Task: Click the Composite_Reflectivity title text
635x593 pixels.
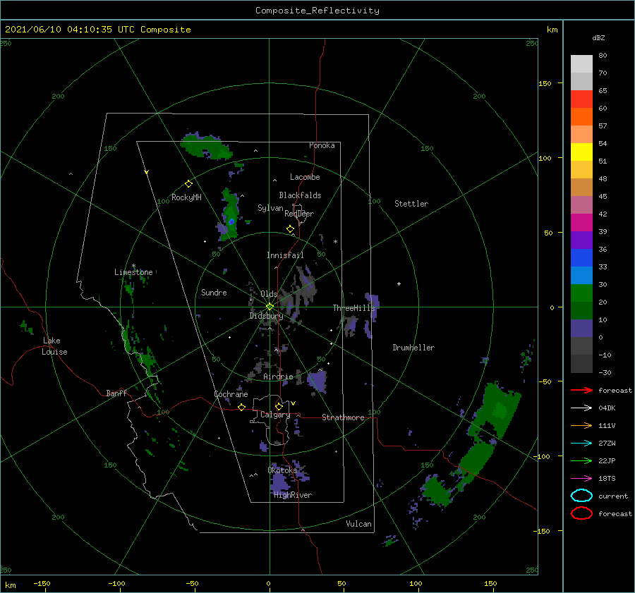Action: (317, 11)
